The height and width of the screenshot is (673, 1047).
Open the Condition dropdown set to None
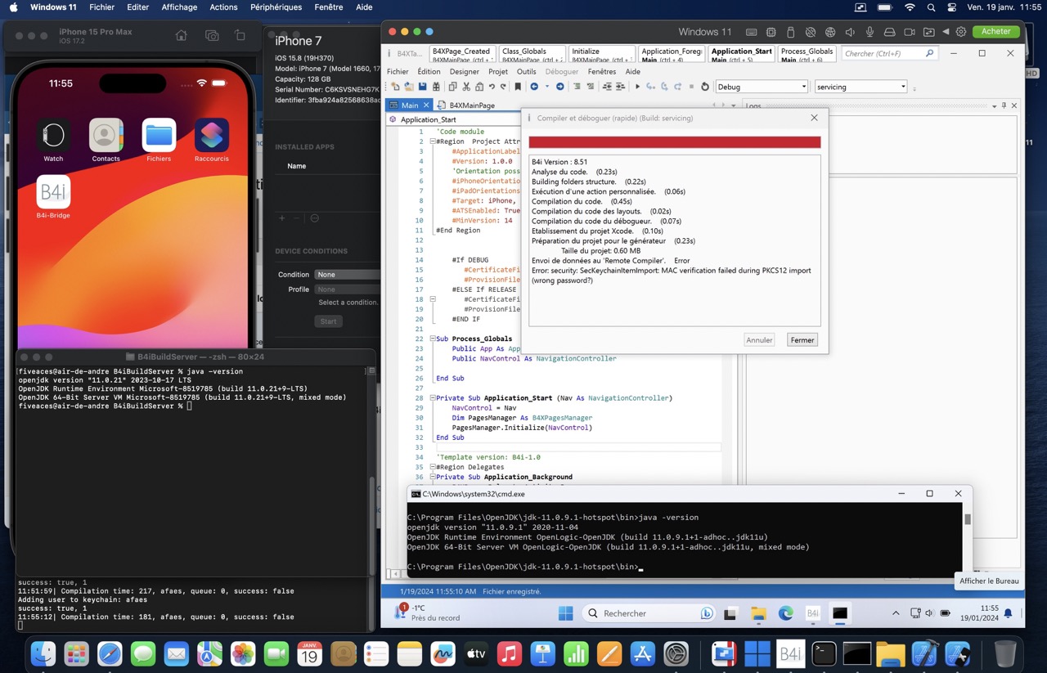347,275
